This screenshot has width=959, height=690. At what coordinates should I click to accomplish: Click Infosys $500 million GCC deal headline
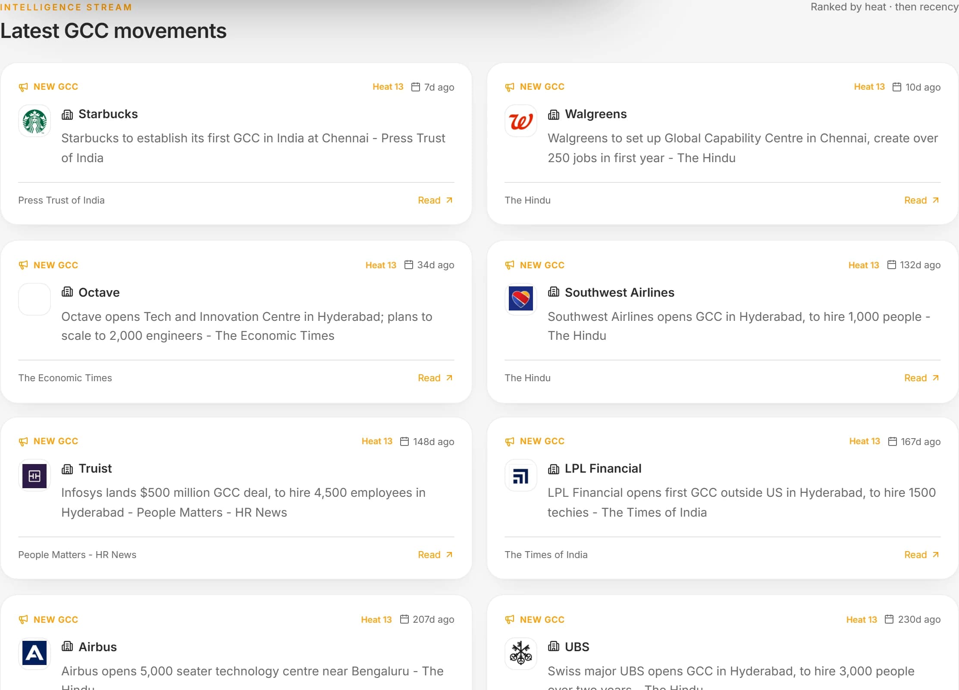click(243, 502)
